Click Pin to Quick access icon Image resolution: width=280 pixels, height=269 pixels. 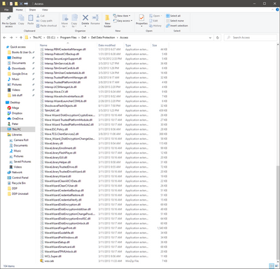pos(9,18)
